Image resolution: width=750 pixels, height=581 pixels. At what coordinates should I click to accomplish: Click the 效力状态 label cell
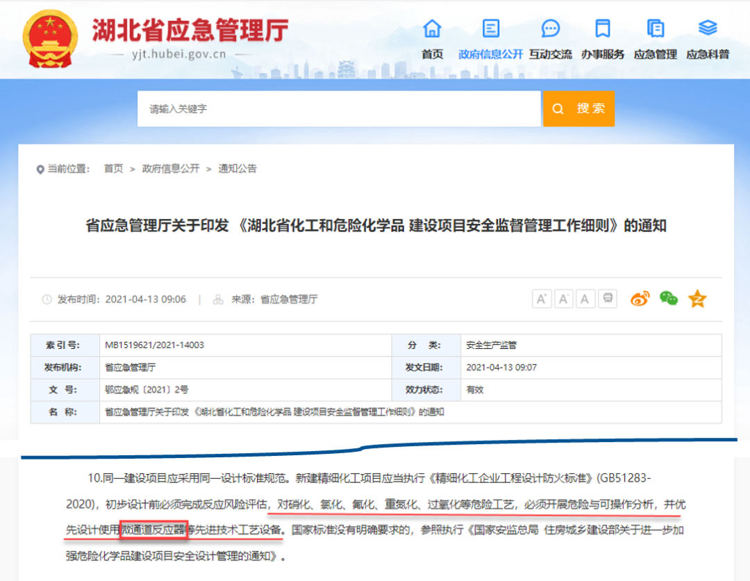426,390
